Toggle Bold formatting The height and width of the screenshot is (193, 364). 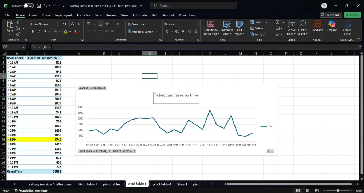coord(33,32)
